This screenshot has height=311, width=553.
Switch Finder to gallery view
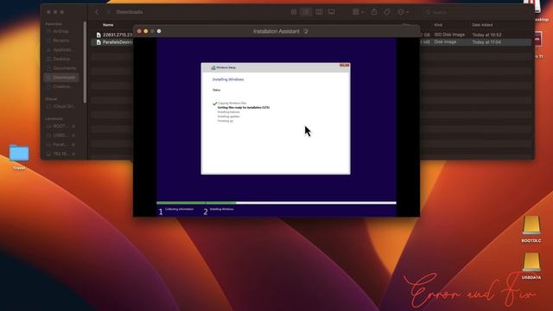tap(331, 12)
